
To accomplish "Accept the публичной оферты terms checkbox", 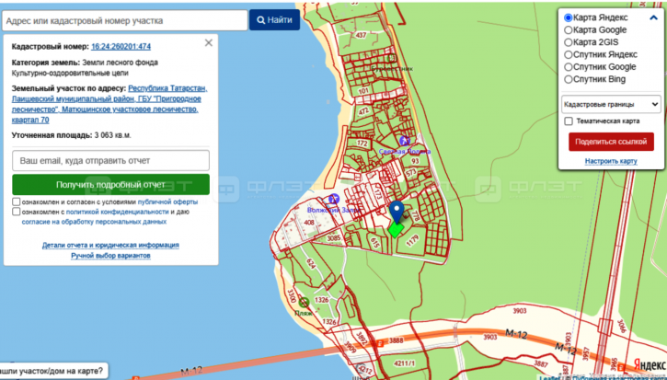I will [17, 202].
